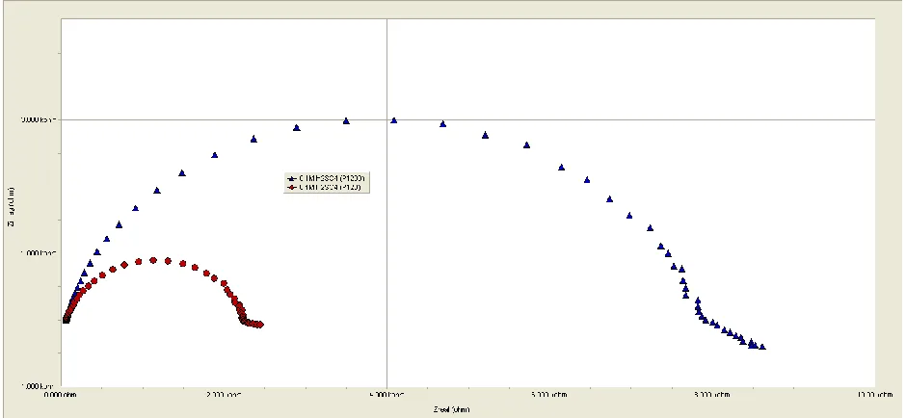The height and width of the screenshot is (418, 906).
Task: Select the blue P1200 series legend entry
Action: tap(327, 178)
